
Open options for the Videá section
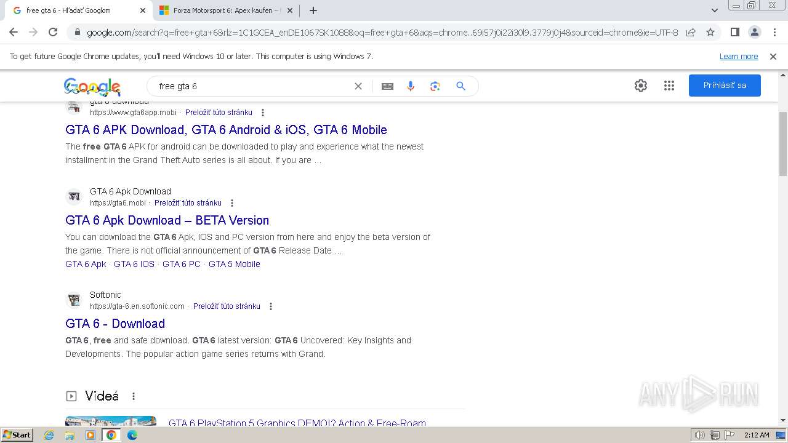tap(134, 396)
